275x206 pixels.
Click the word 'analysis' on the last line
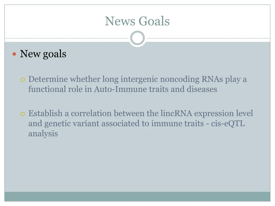43,134
